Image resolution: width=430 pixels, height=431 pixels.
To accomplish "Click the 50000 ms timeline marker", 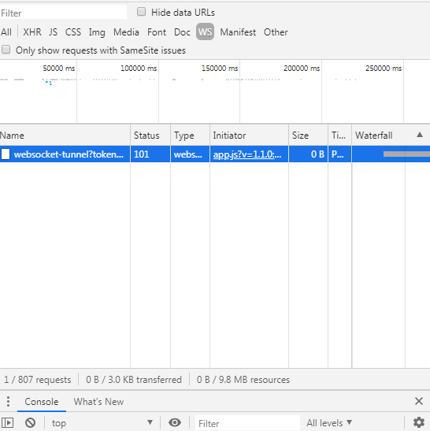I will [59, 69].
